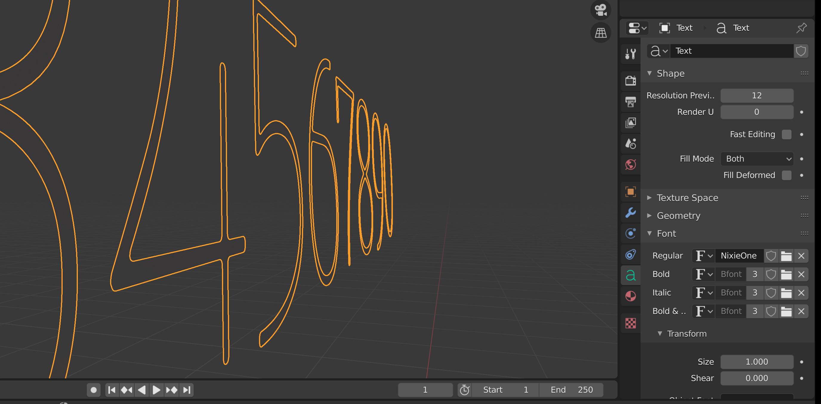Viewport: 821px width, 404px height.
Task: Enable the Fill Deformed checkbox
Action: (786, 175)
